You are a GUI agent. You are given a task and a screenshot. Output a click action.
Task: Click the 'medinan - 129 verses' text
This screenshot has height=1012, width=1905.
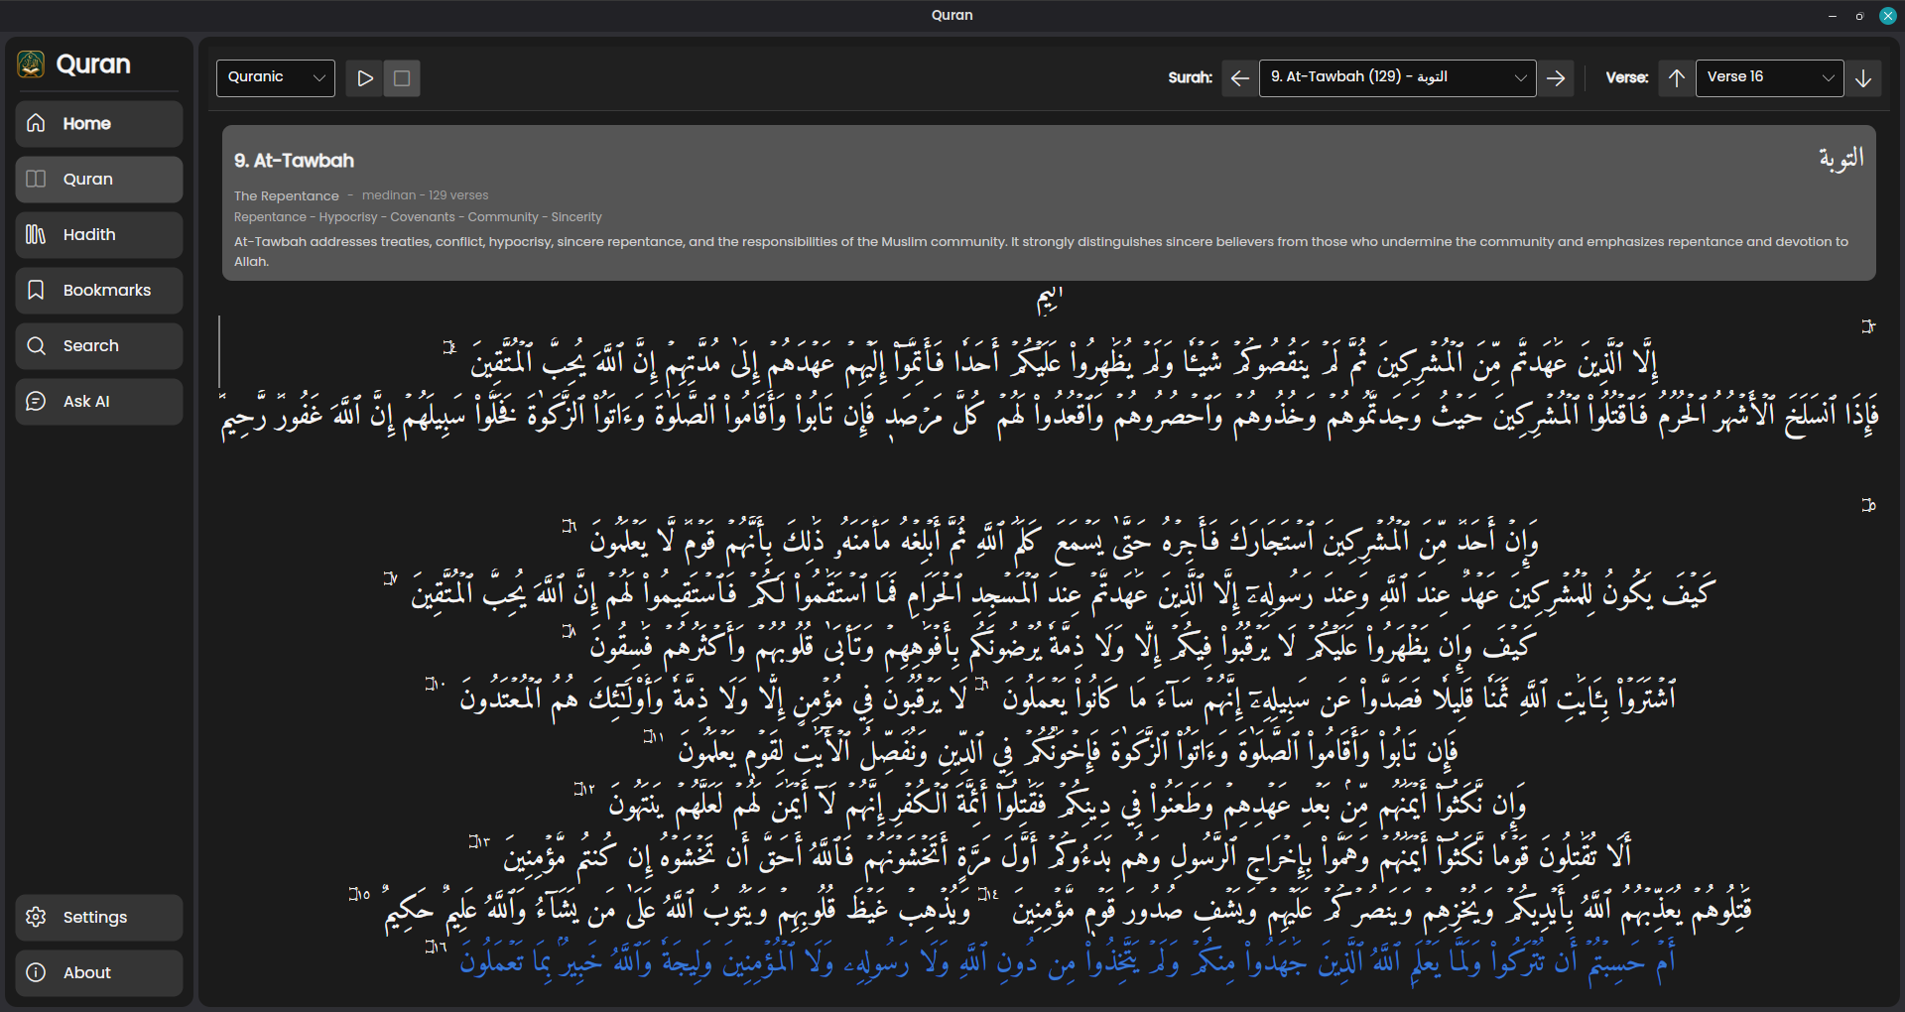point(425,195)
